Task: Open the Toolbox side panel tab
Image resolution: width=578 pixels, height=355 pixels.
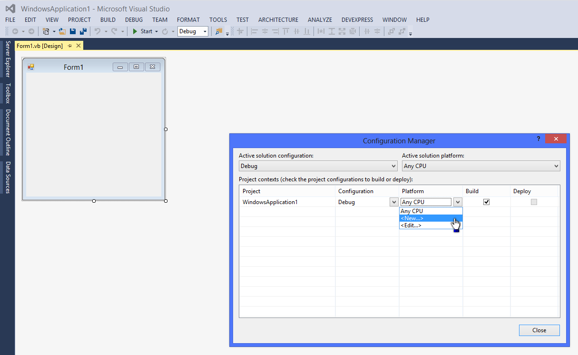Action: pyautogui.click(x=8, y=93)
